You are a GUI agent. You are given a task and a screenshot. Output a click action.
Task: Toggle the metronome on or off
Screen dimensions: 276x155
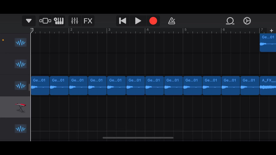pos(172,21)
